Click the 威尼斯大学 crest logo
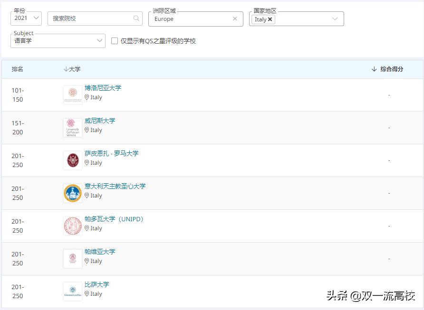Screen dimensions: 424x310 coord(72,127)
